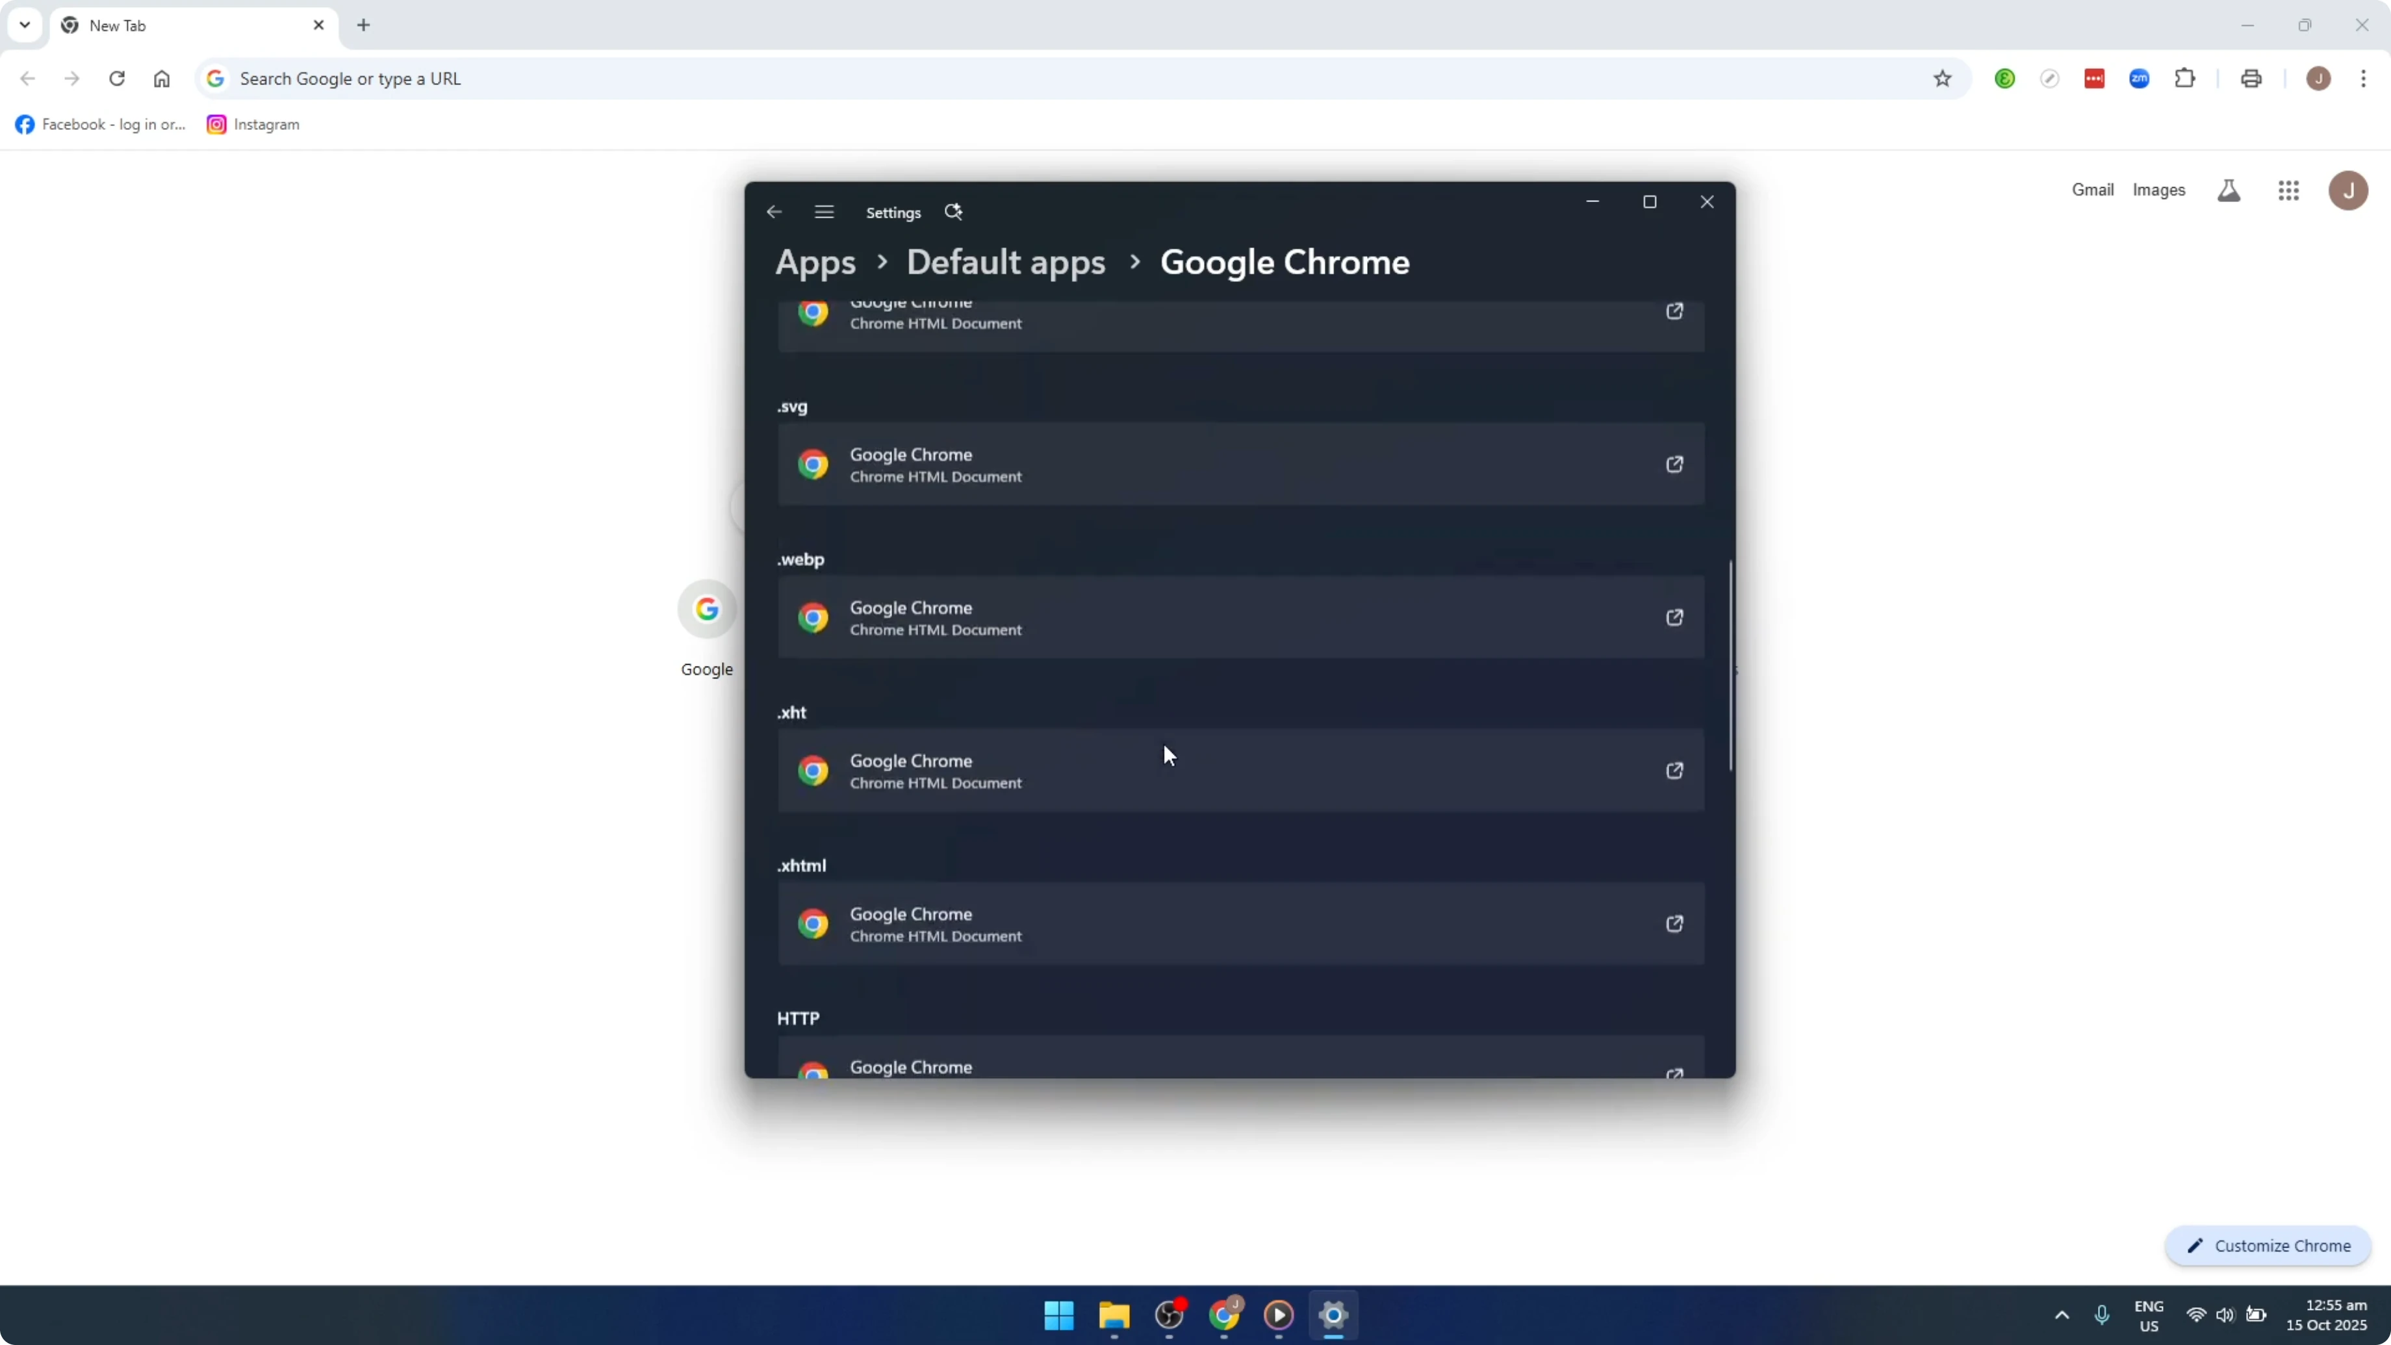Viewport: 2391px width, 1345px height.
Task: Open external-link icon for .svg row
Action: click(x=1674, y=464)
